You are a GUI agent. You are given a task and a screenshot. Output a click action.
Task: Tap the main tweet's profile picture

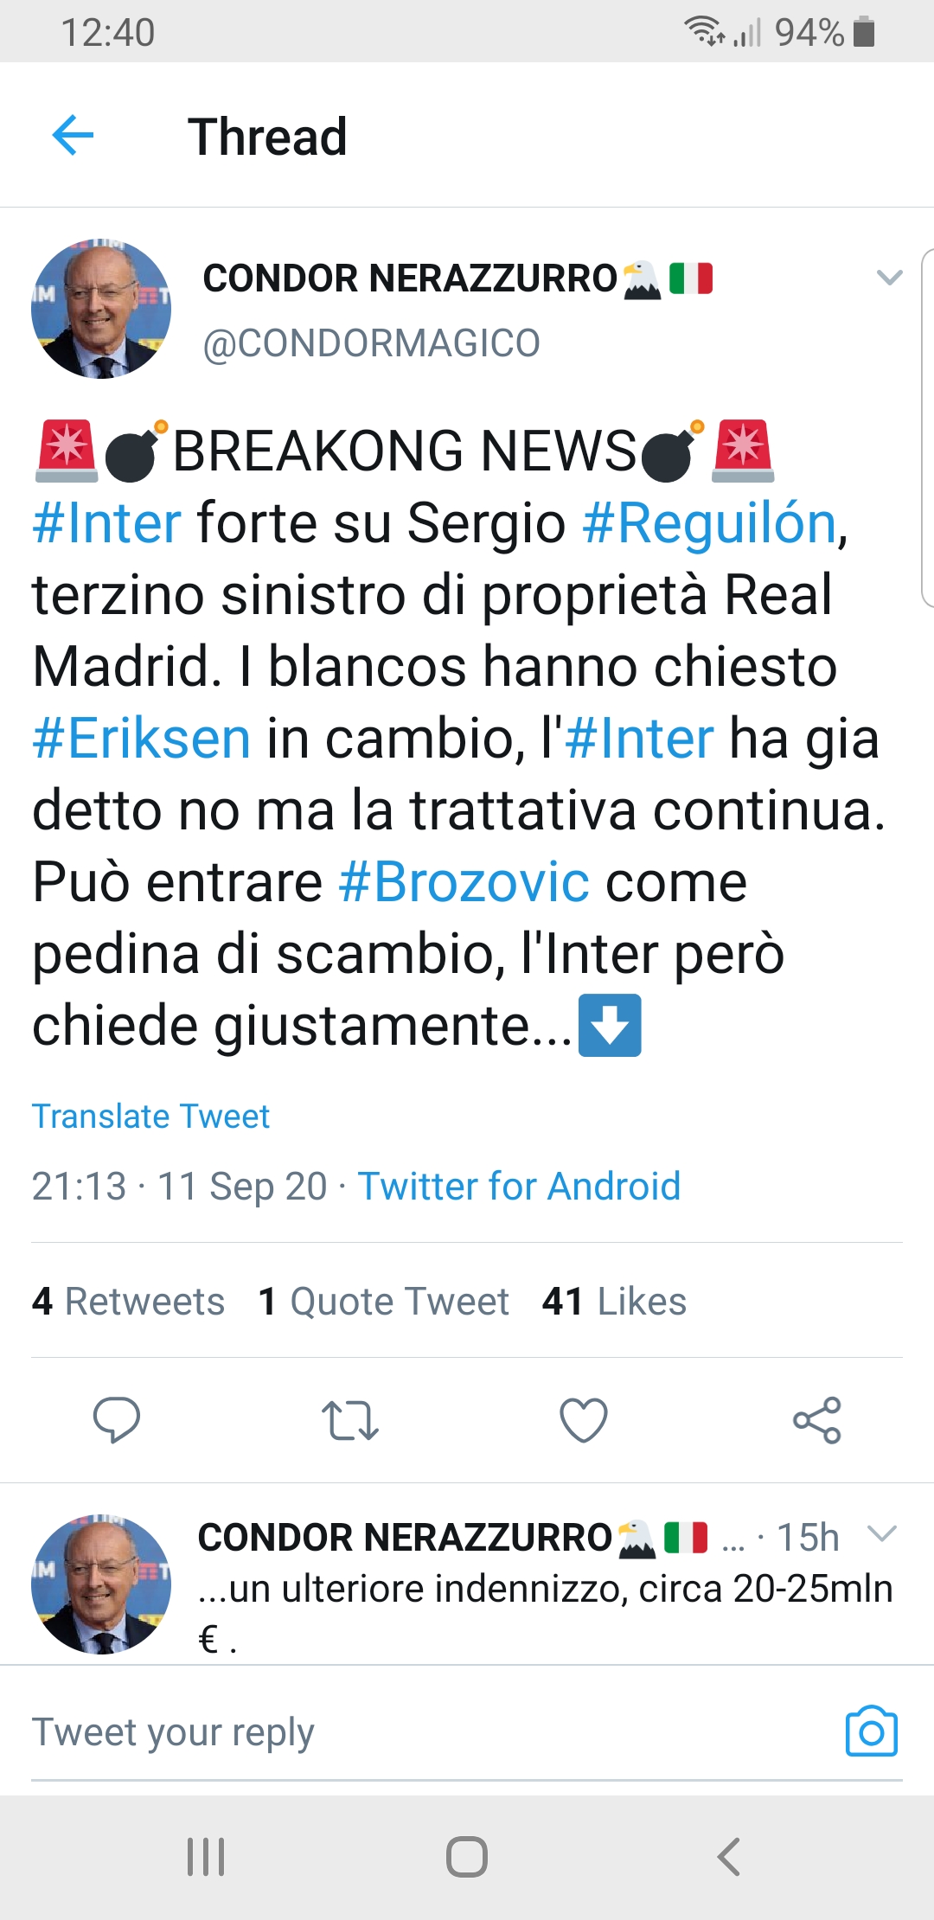[x=101, y=309]
